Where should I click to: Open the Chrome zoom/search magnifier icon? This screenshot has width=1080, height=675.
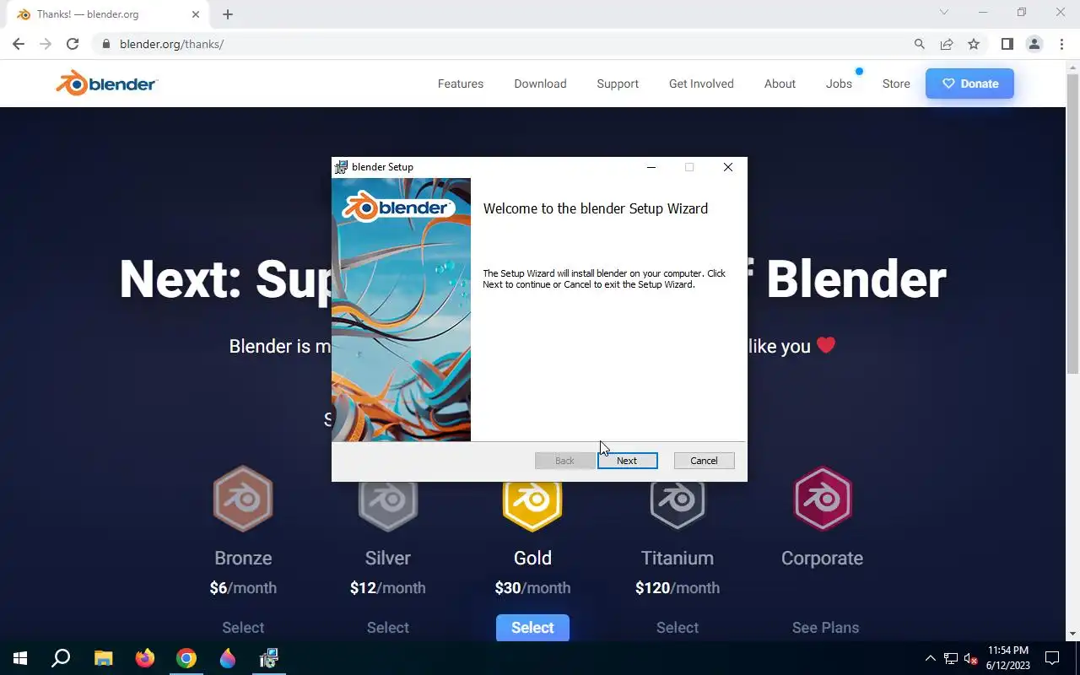tap(920, 44)
